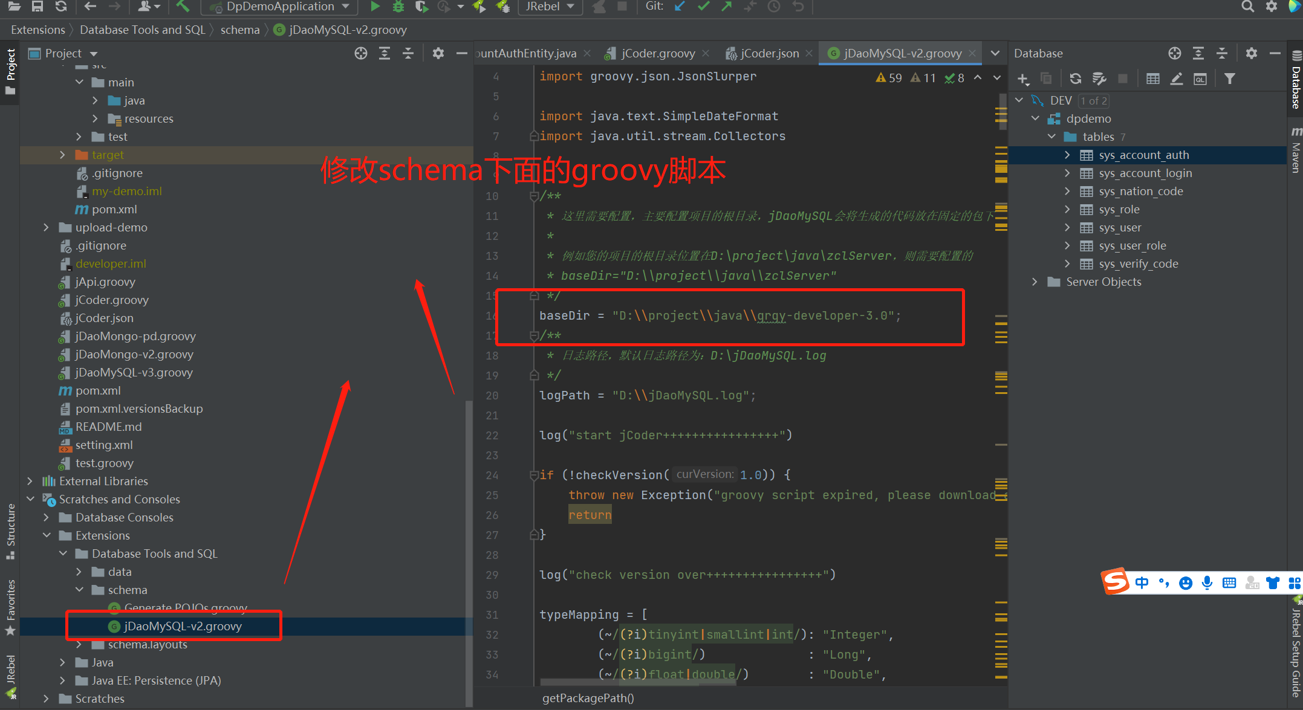Open the JRebel dropdown
The height and width of the screenshot is (710, 1303).
tap(549, 7)
